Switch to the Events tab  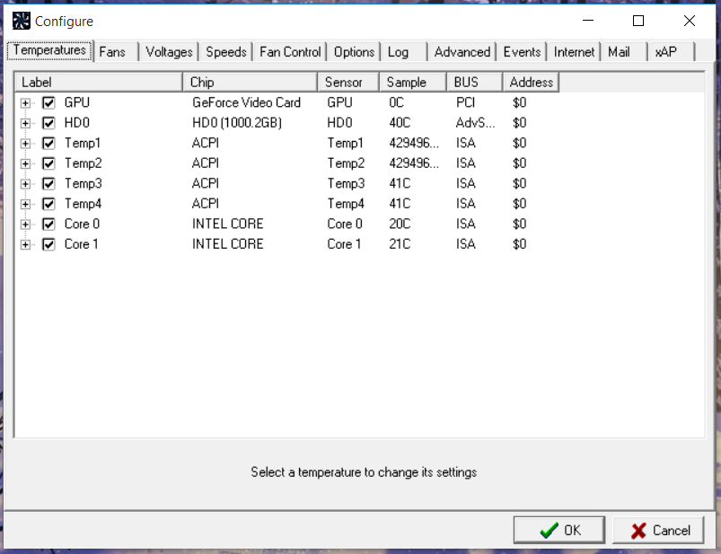(x=522, y=52)
